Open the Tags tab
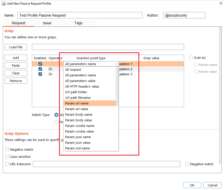224x190 pixels. click(x=78, y=23)
